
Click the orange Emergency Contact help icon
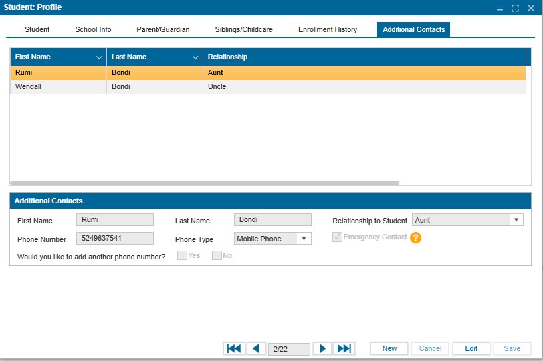(415, 237)
